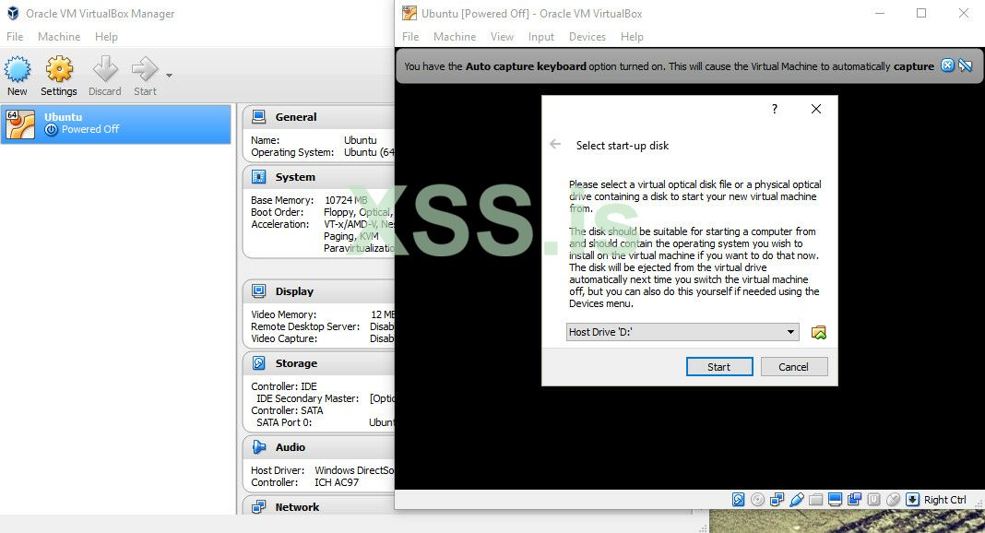
Task: Open Input menu in Ubuntu VM window
Action: [x=540, y=37]
